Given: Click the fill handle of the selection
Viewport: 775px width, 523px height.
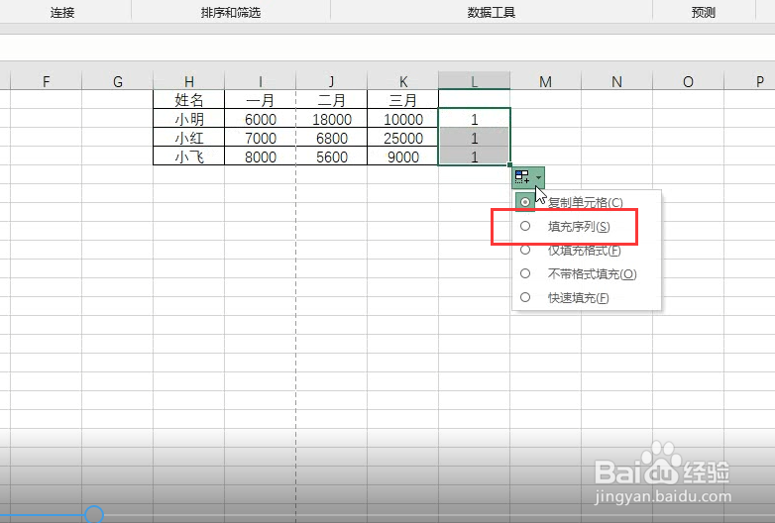Looking at the screenshot, I should [x=509, y=165].
